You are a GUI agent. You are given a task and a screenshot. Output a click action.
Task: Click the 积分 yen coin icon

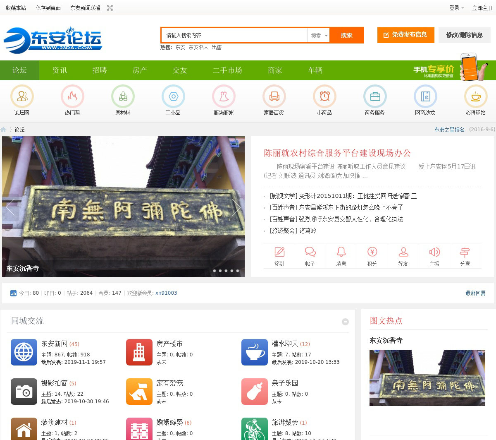coord(372,252)
